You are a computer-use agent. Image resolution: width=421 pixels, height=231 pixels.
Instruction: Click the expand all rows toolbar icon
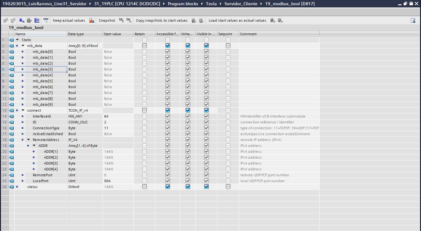click(x=37, y=20)
